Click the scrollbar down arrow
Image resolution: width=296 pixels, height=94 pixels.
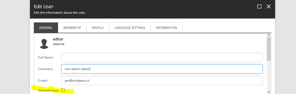[x=269, y=92]
